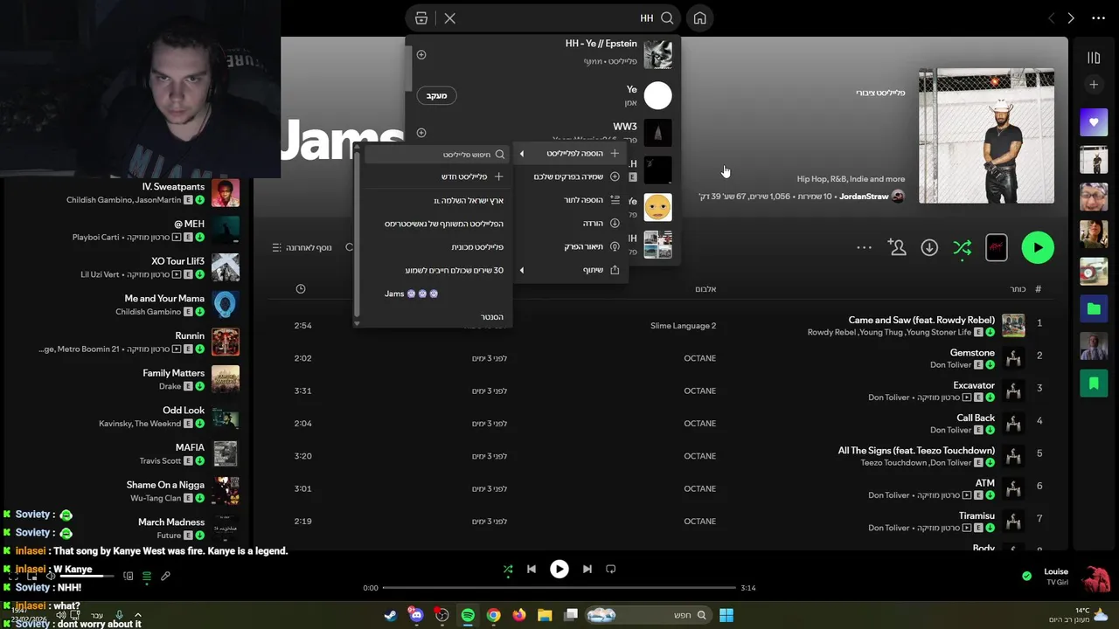
Task: Open JordanStraw profile link
Action: 863,197
